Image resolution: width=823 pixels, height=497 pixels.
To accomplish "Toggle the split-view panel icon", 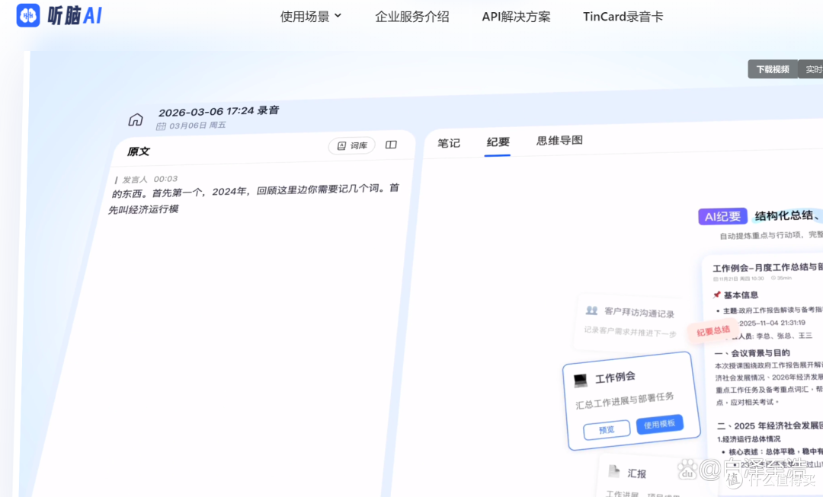I will (x=391, y=145).
